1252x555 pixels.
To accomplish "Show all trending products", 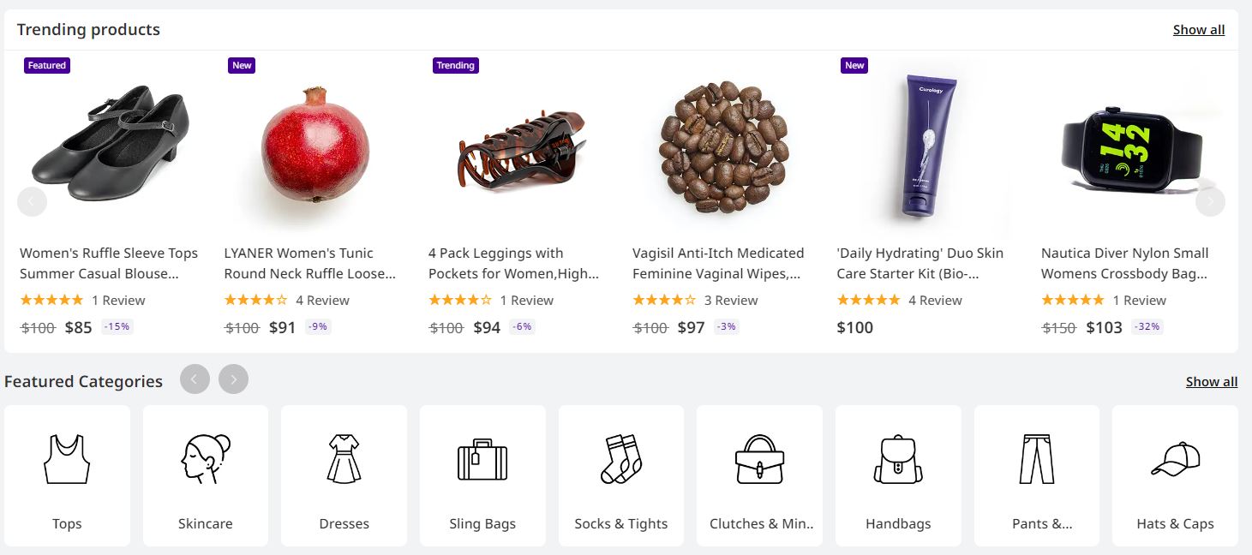I will (x=1198, y=30).
